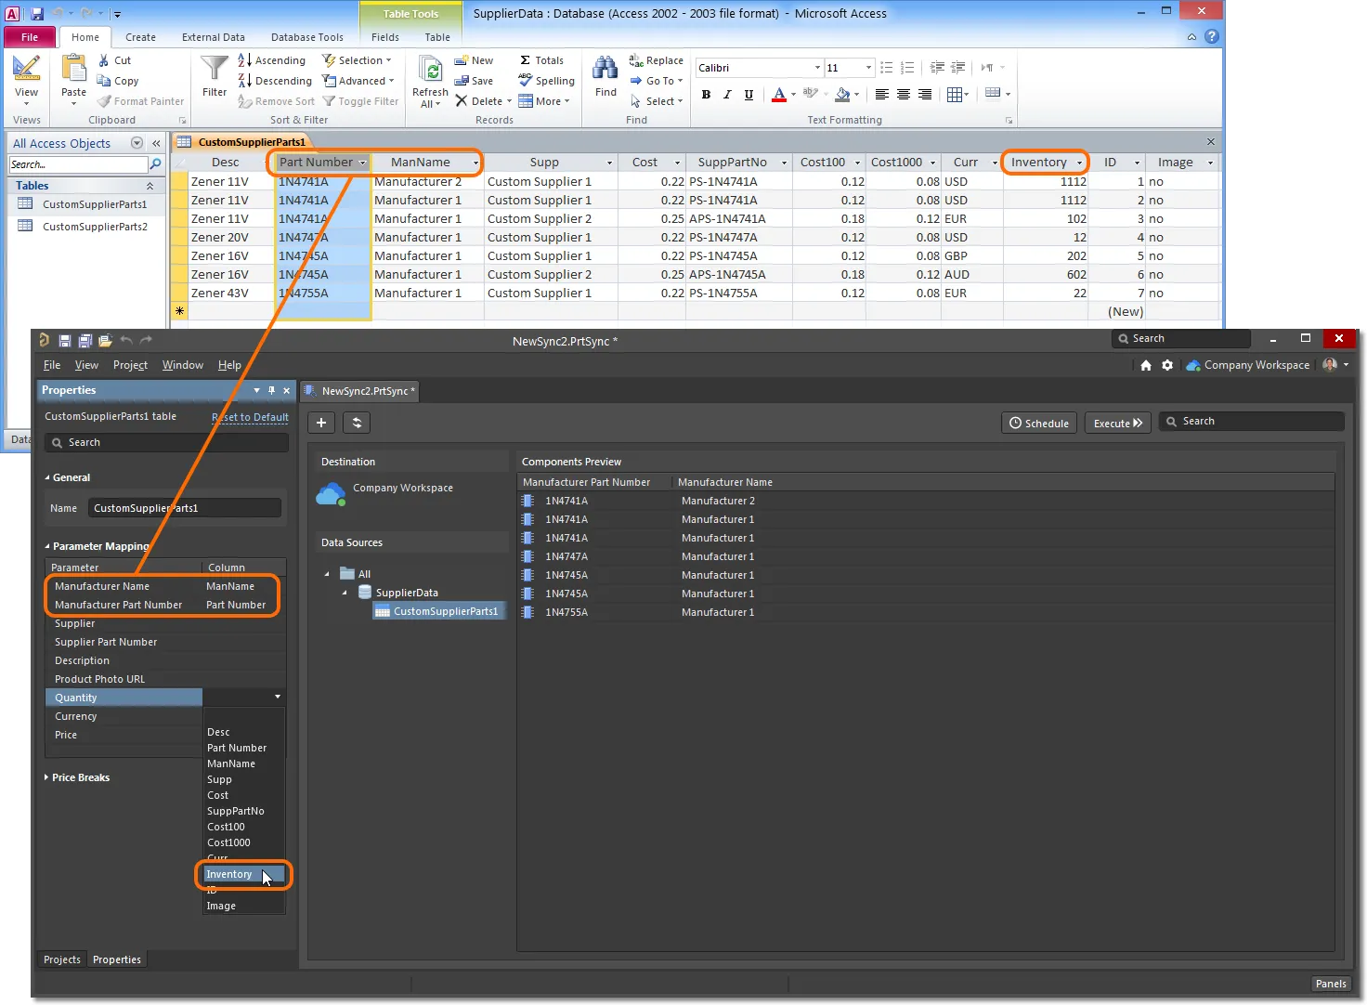This screenshot has height=1005, width=1367.
Task: Click the Components Preview search box
Action: point(1252,422)
